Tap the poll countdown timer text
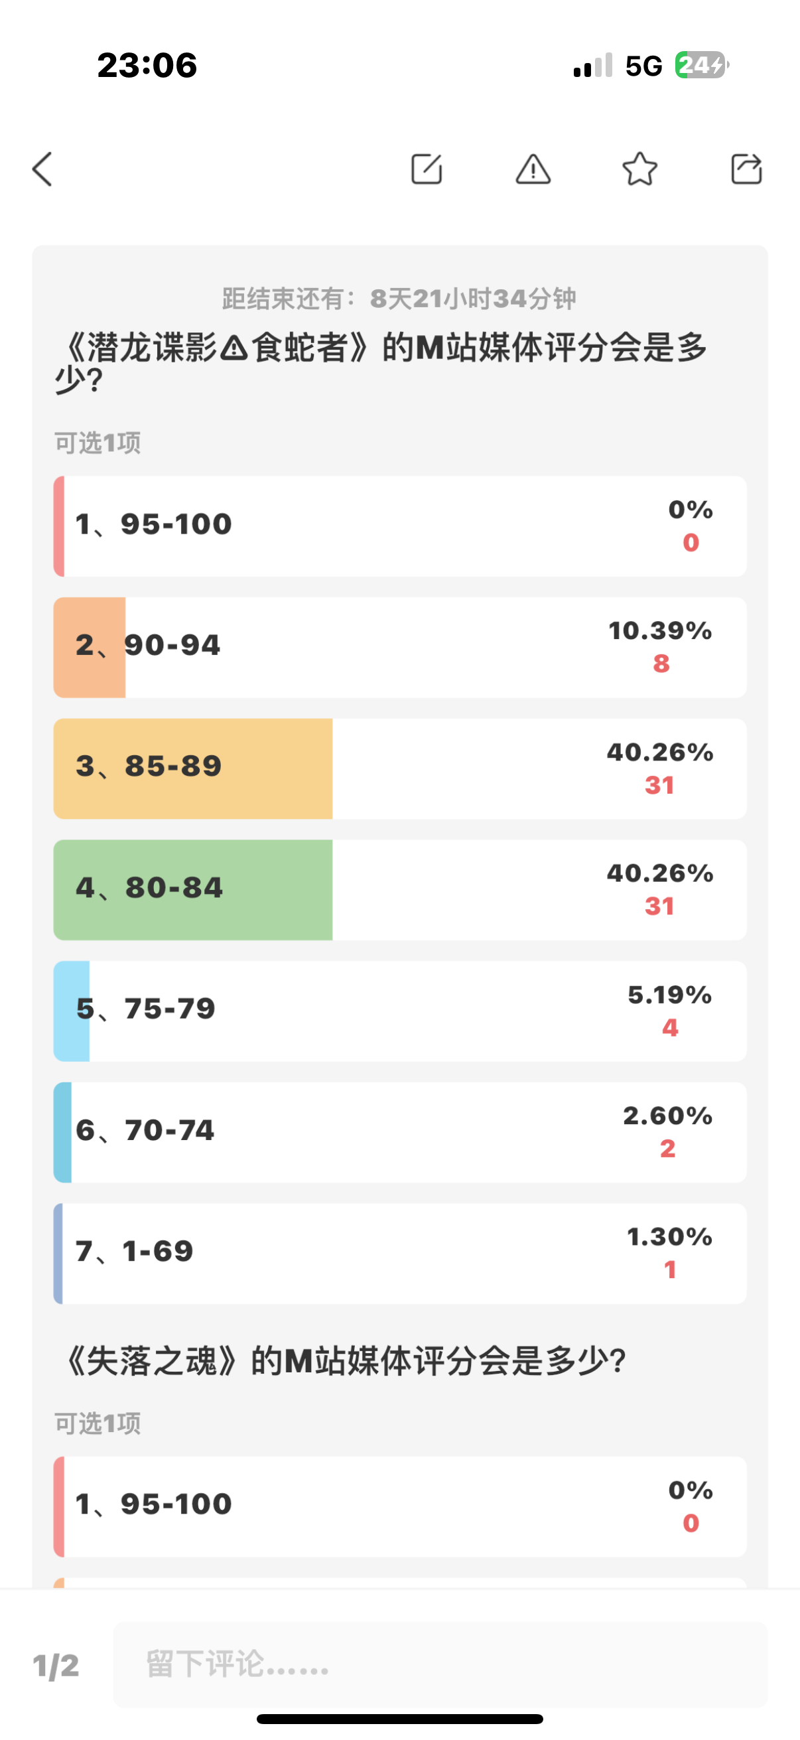Viewport: 800px width, 1740px height. pyautogui.click(x=399, y=299)
